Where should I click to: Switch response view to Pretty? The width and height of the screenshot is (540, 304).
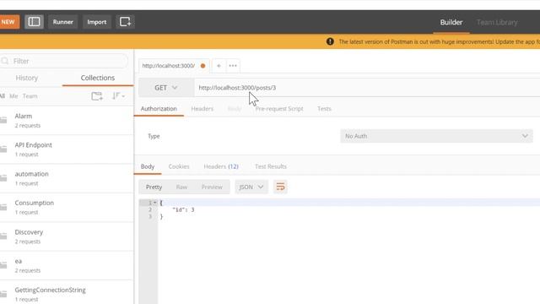[x=154, y=187]
